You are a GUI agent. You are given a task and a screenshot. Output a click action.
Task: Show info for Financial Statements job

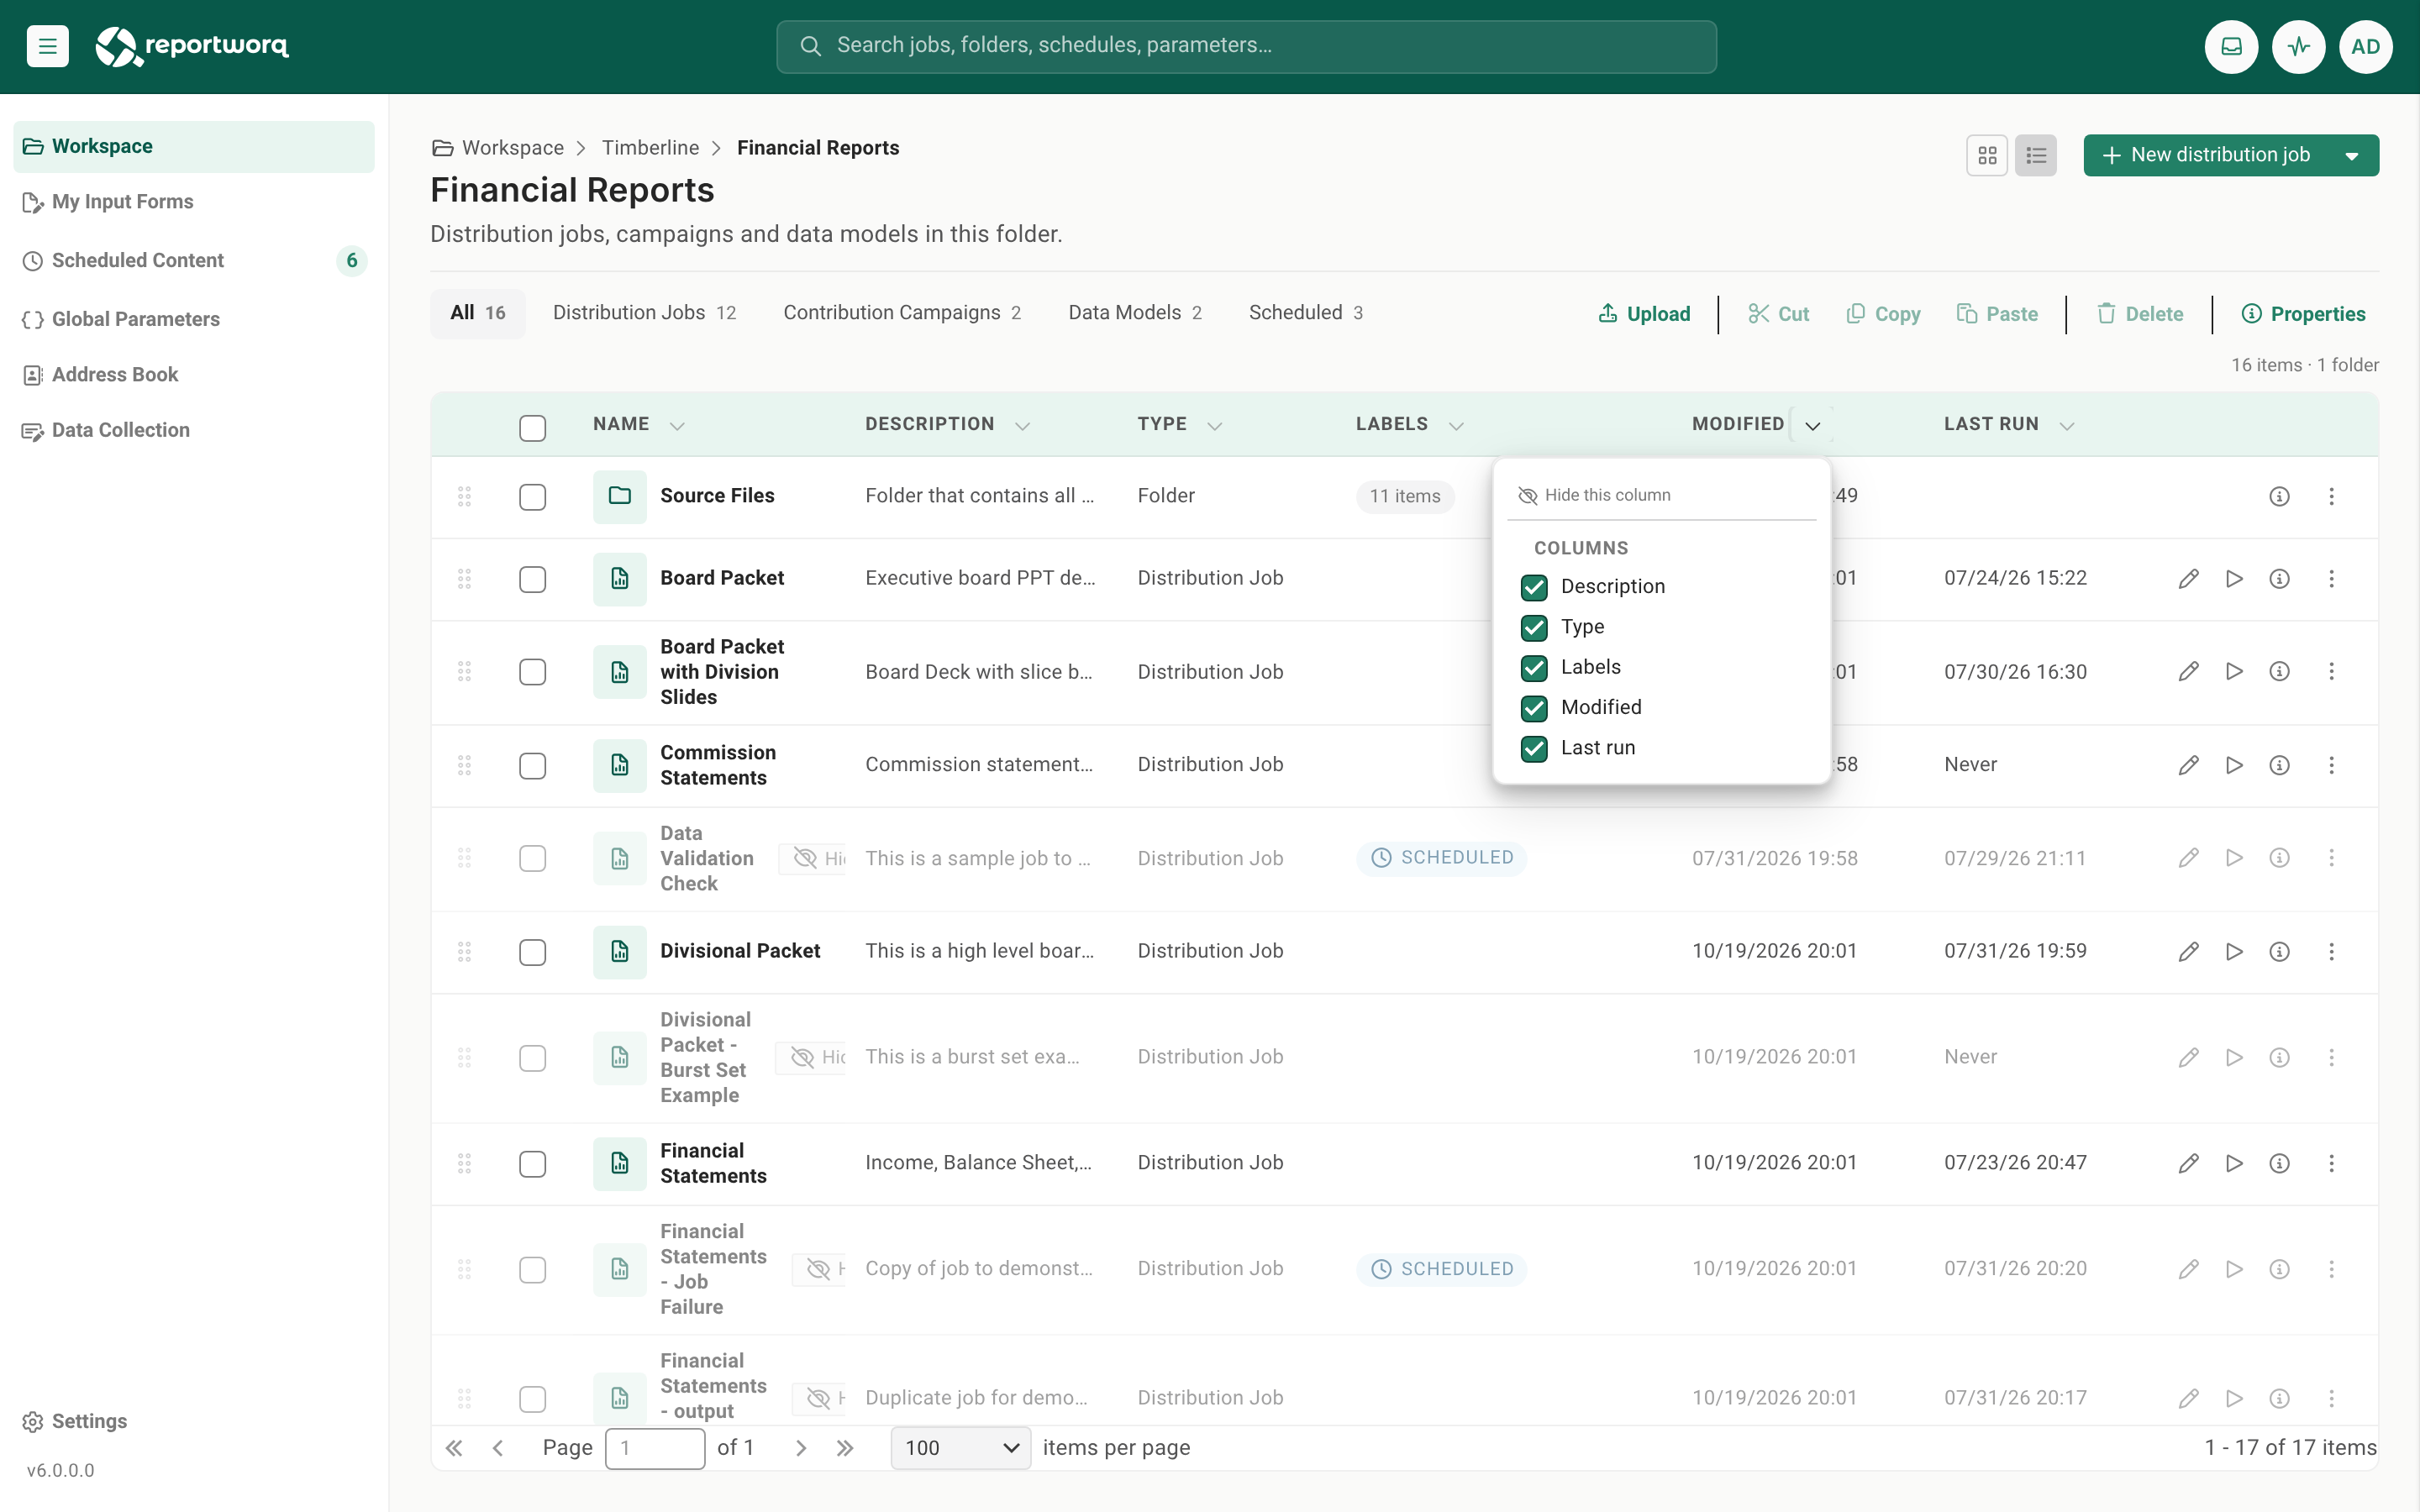tap(2279, 1163)
